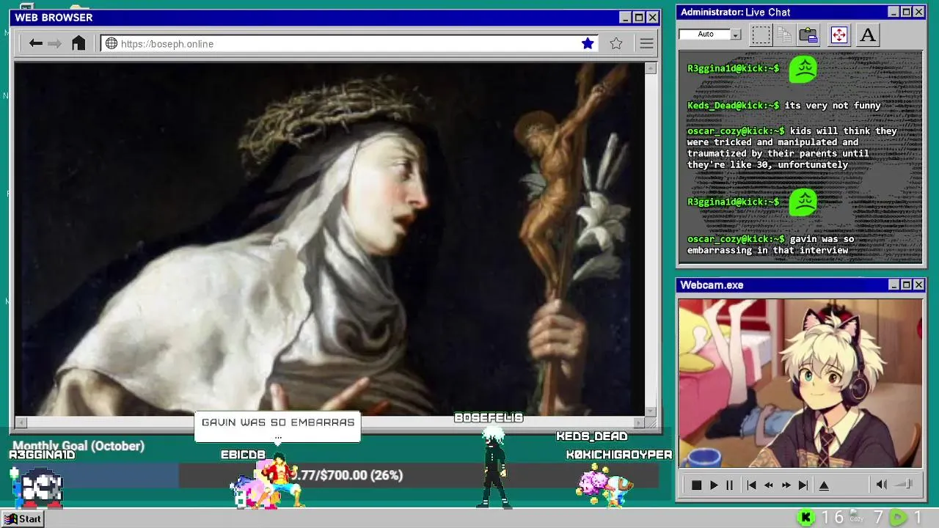Click the green Rumble play icon in taskbar
Viewport: 939px width, 528px height.
[x=898, y=518]
